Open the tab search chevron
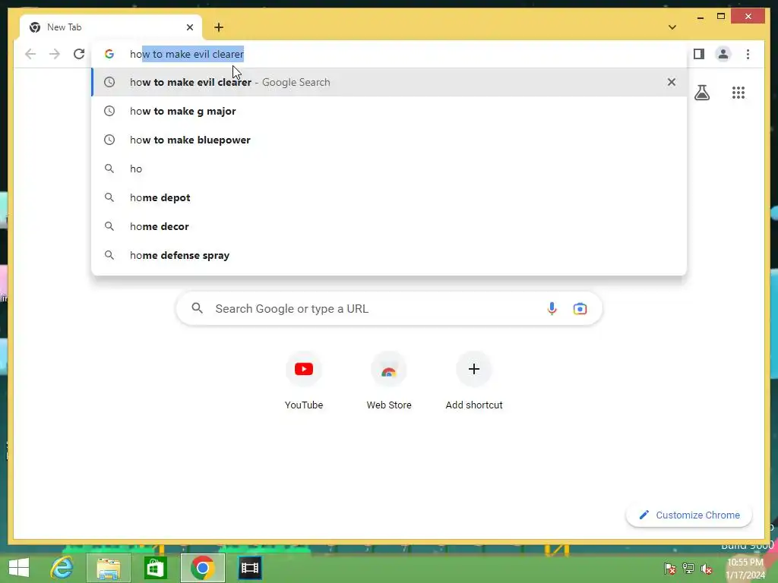 tap(672, 27)
